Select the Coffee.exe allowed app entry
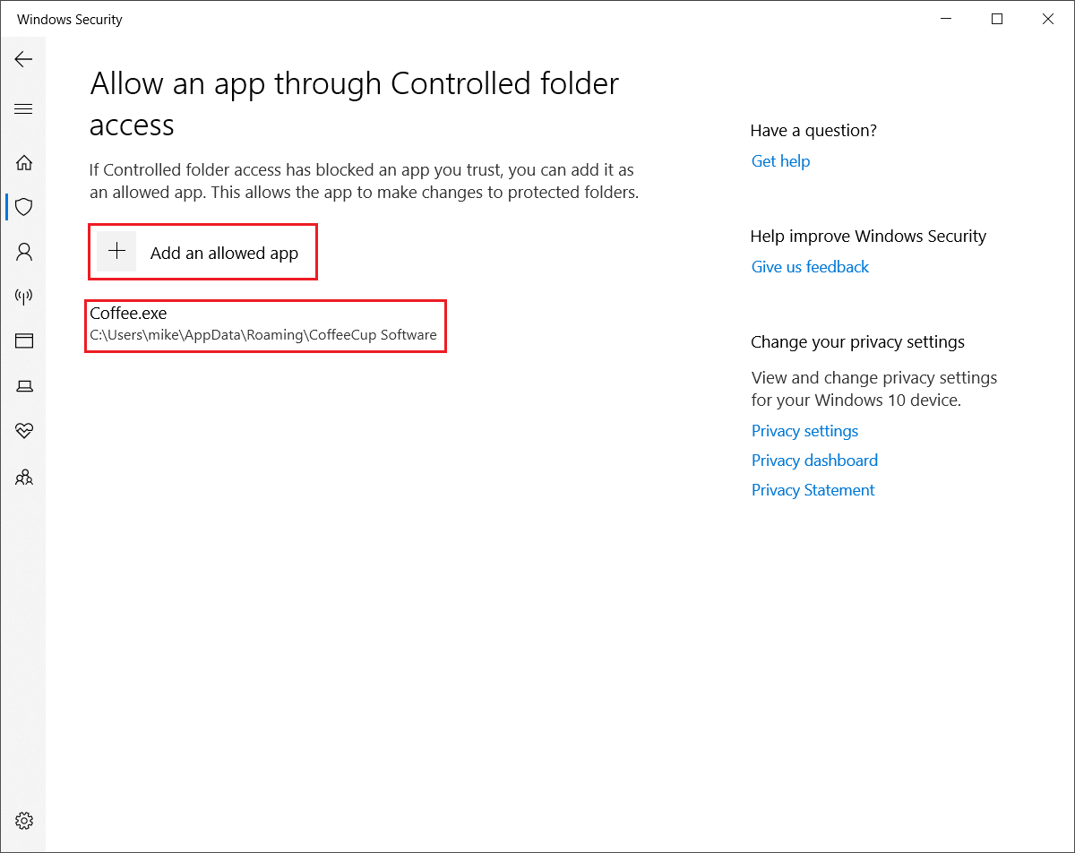The width and height of the screenshot is (1075, 853). coord(265,325)
